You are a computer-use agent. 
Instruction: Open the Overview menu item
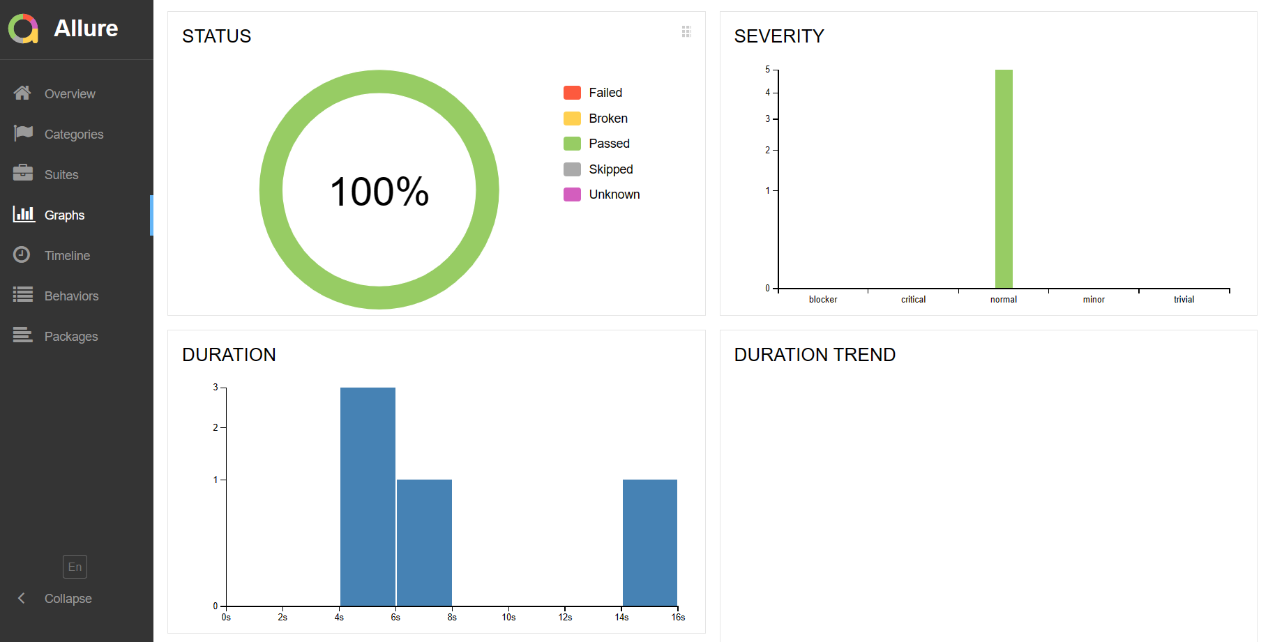coord(75,93)
